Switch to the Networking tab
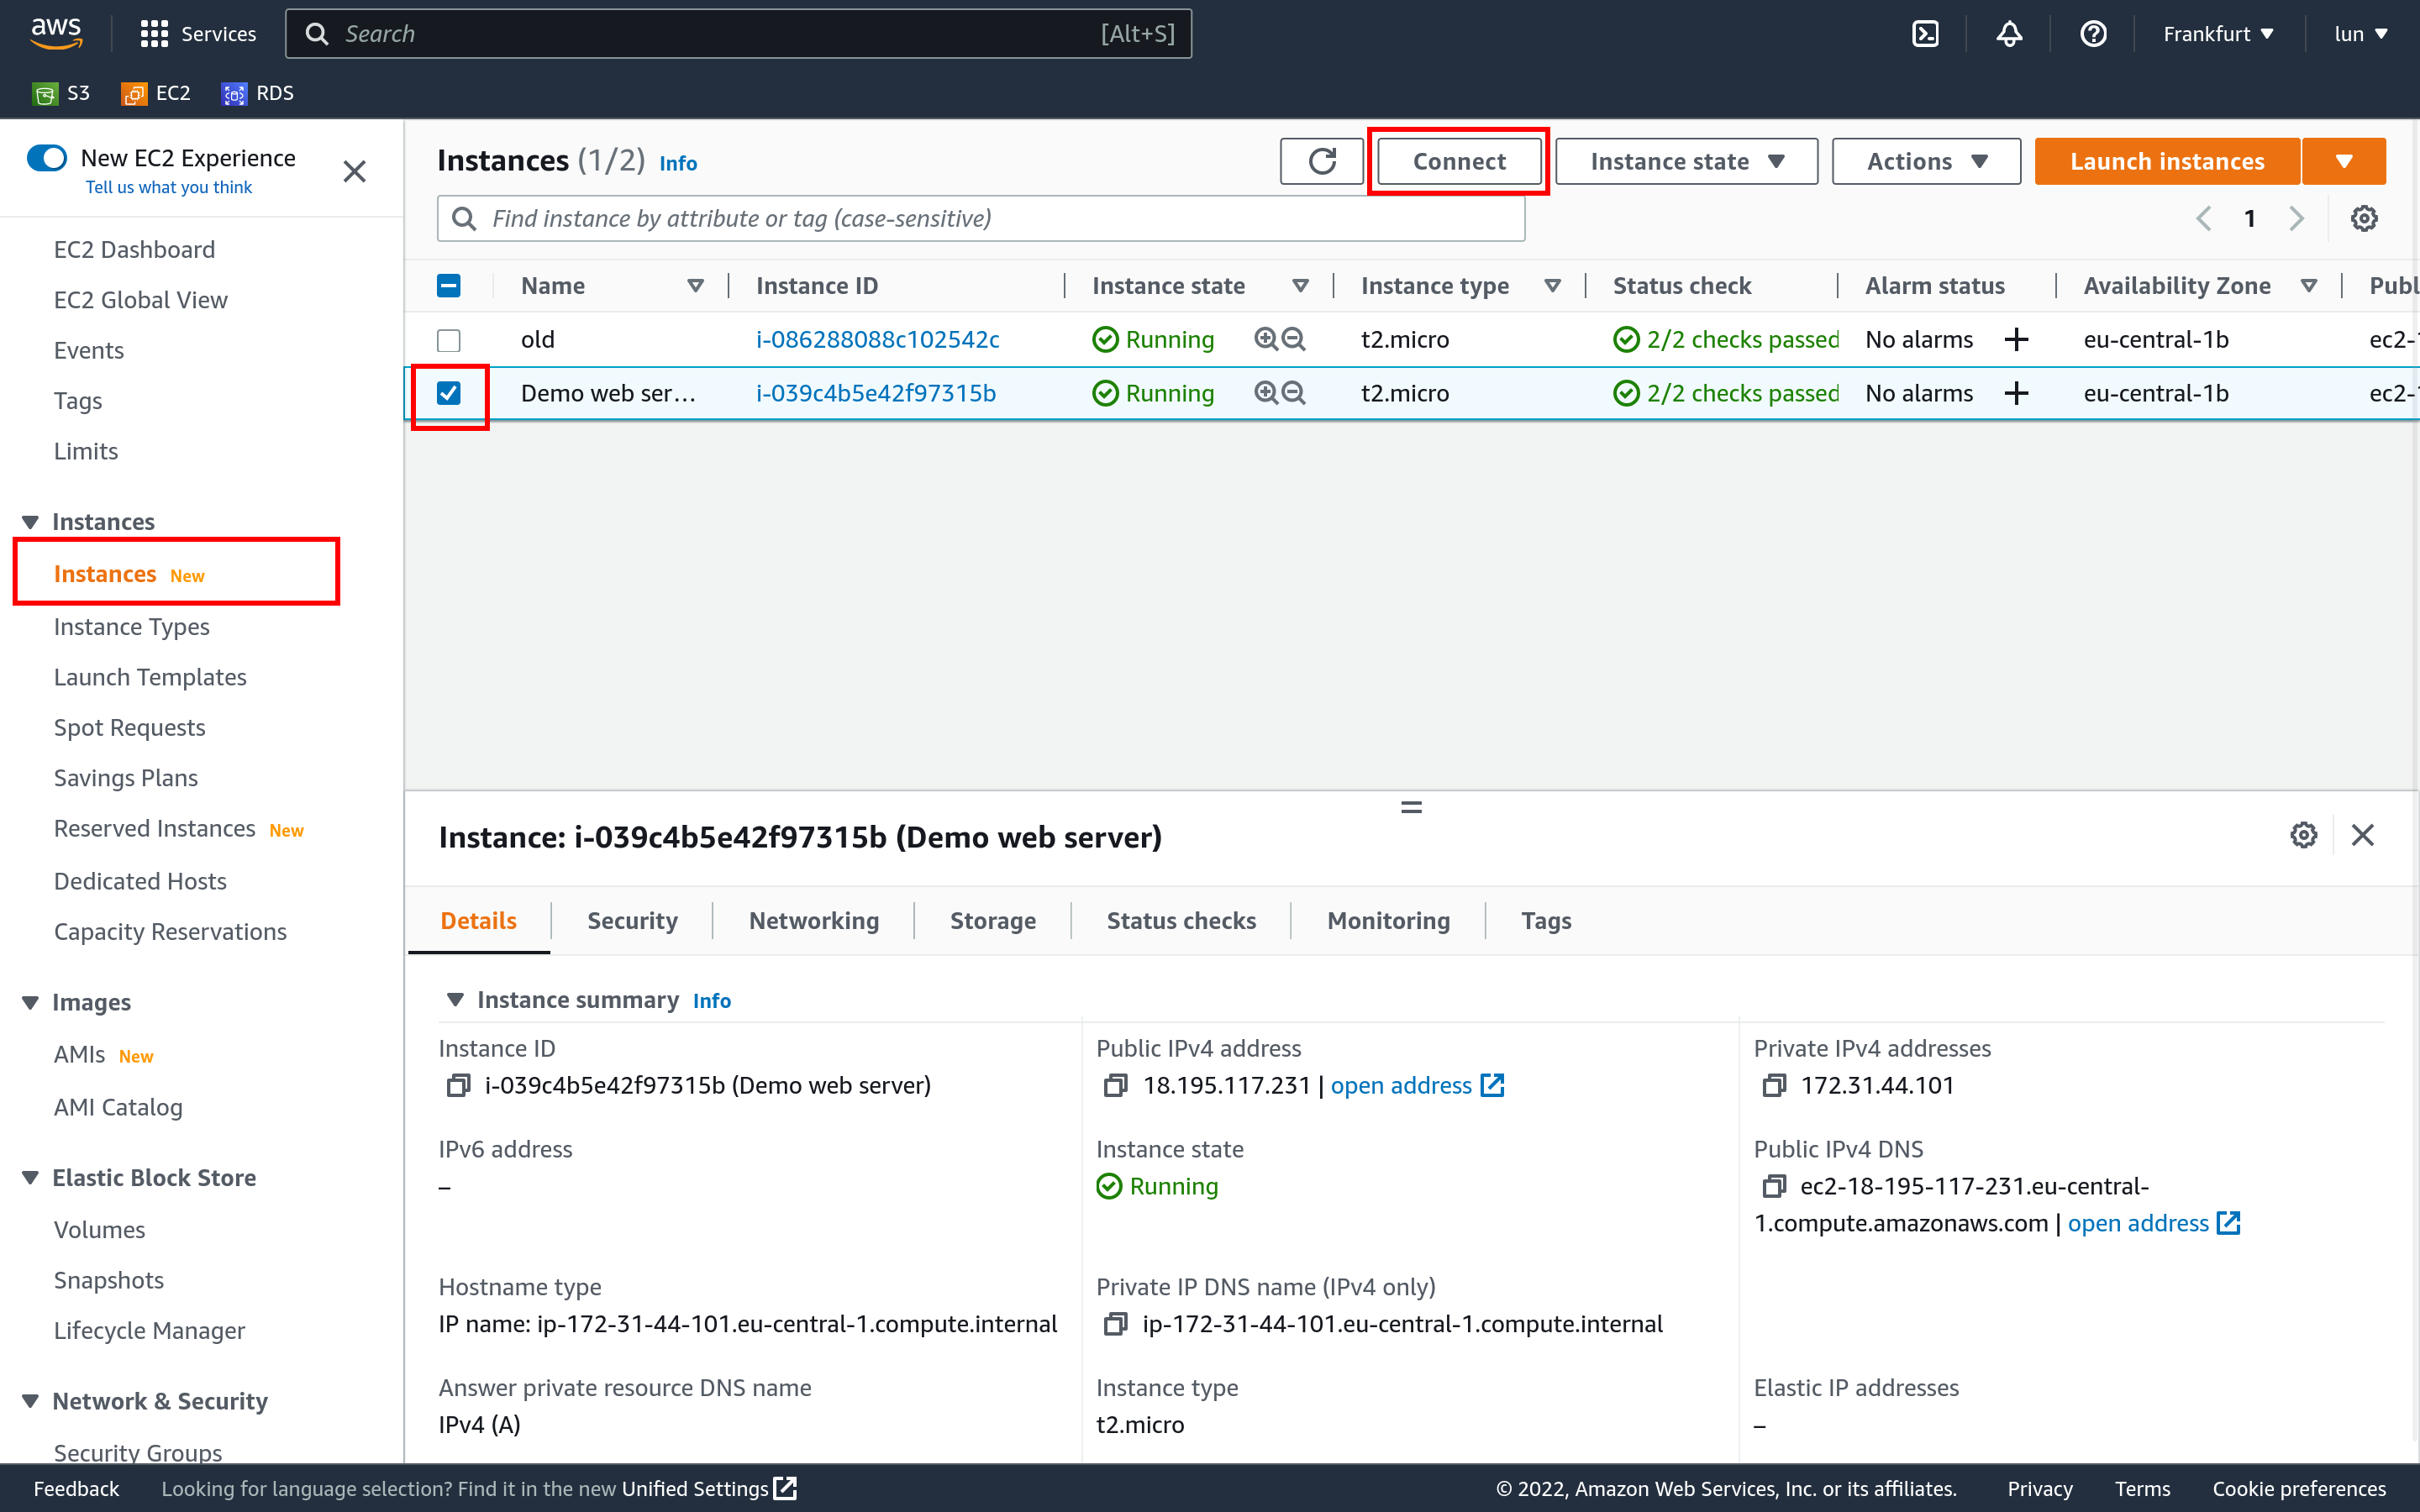 [814, 920]
